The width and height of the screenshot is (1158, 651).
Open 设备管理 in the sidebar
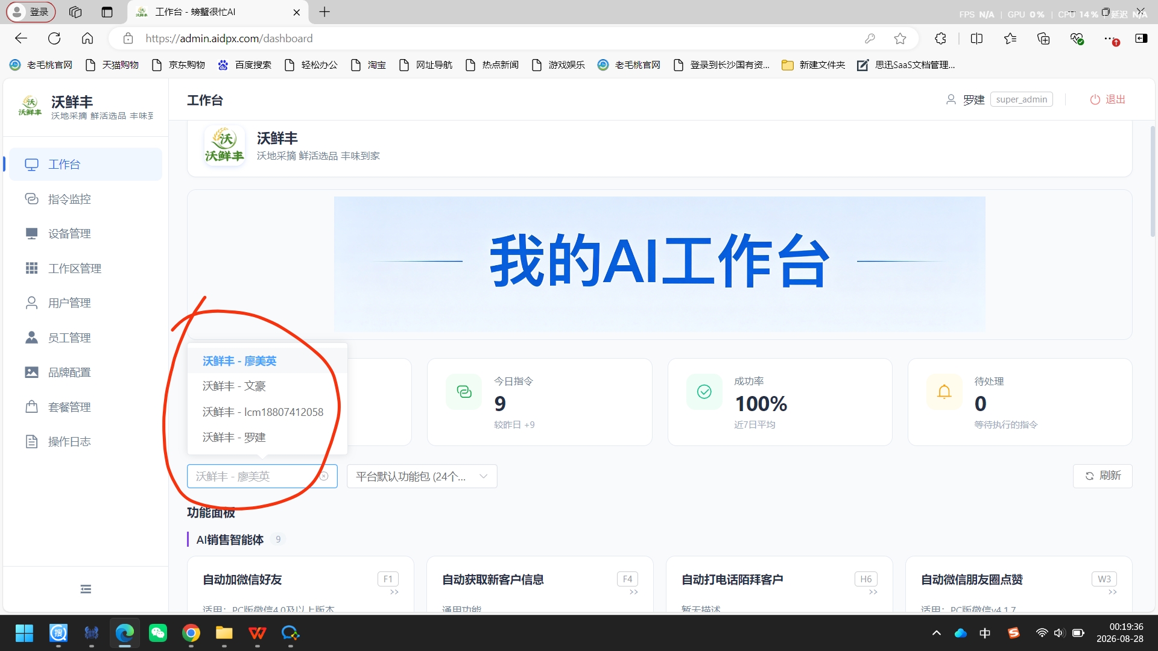click(x=86, y=233)
